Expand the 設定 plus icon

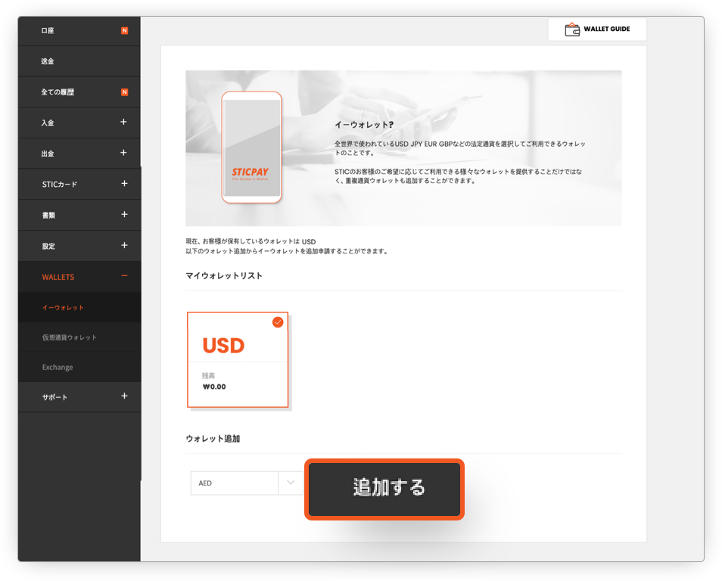124,245
